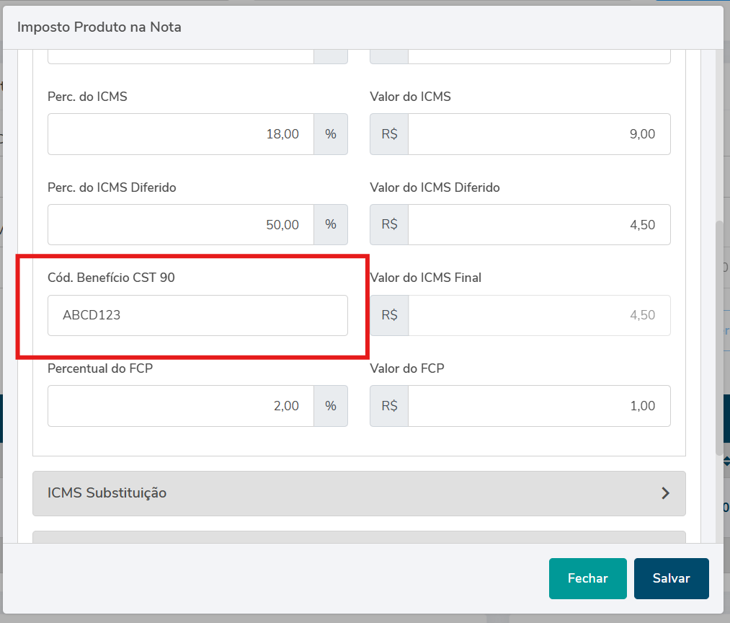Click R$ prefix of Valor do ICMS Diferido

click(x=389, y=225)
